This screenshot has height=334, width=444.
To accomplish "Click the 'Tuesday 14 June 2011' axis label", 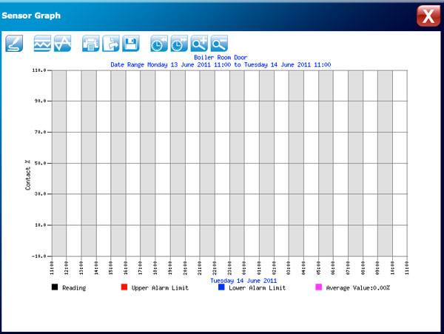I will click(243, 281).
